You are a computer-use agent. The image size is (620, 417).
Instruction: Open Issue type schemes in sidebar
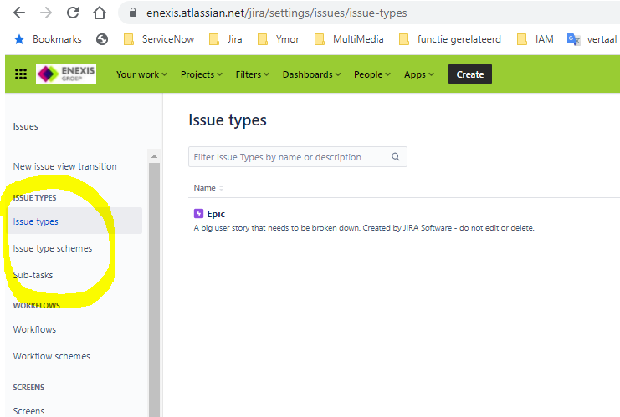click(x=53, y=248)
